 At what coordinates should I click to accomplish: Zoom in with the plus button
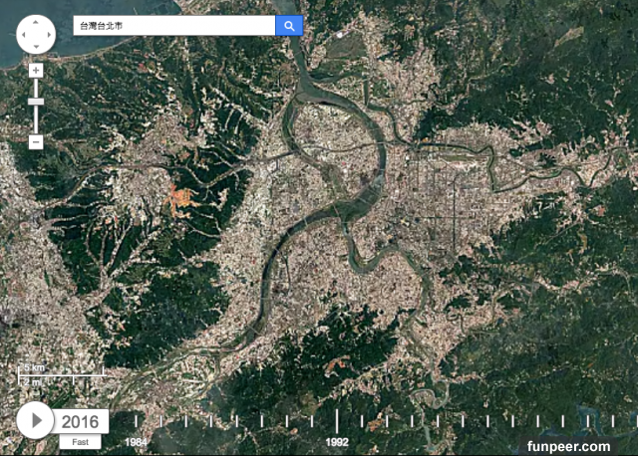tap(36, 71)
